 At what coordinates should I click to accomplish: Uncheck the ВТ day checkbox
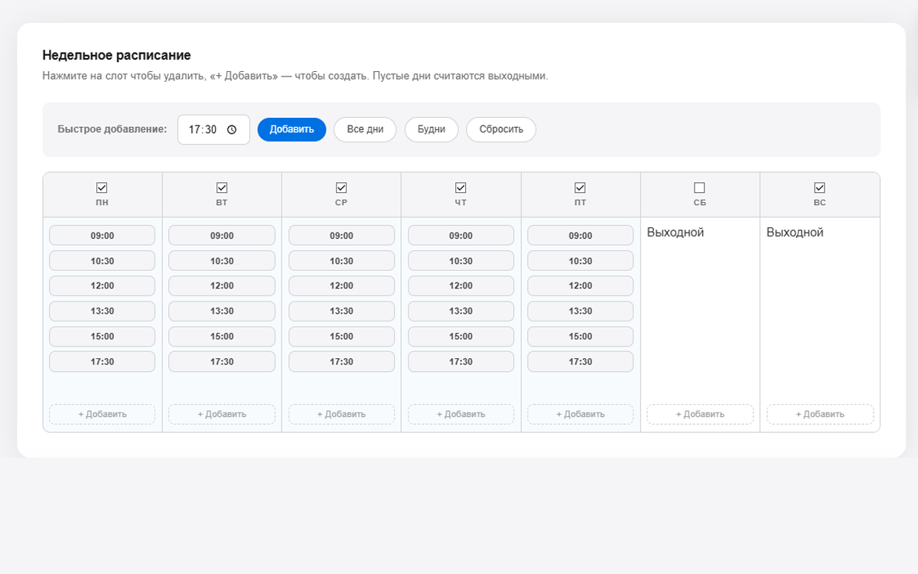tap(222, 188)
